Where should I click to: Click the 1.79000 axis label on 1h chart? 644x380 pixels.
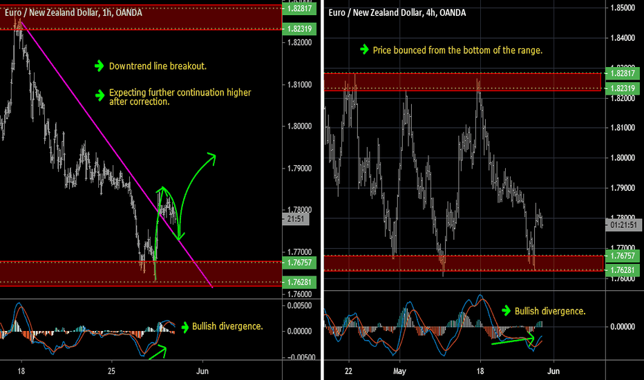tap(299, 169)
